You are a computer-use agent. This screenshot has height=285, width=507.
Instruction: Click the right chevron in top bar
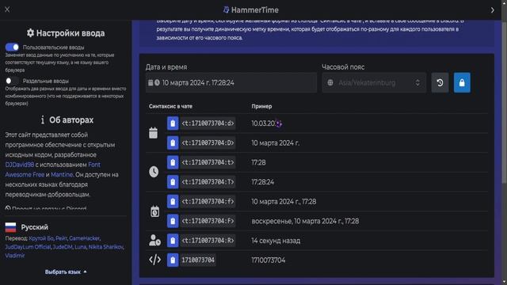point(493,10)
